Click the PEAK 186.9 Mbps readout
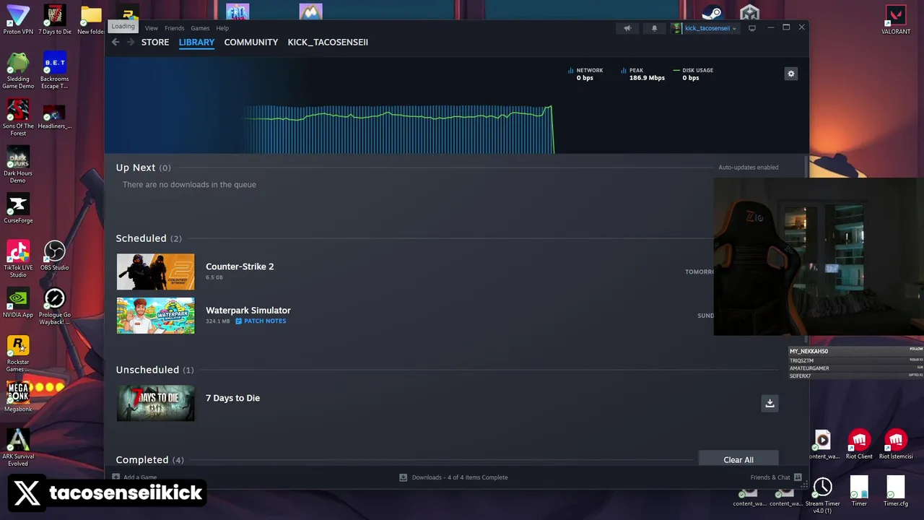Image resolution: width=924 pixels, height=520 pixels. [642, 74]
